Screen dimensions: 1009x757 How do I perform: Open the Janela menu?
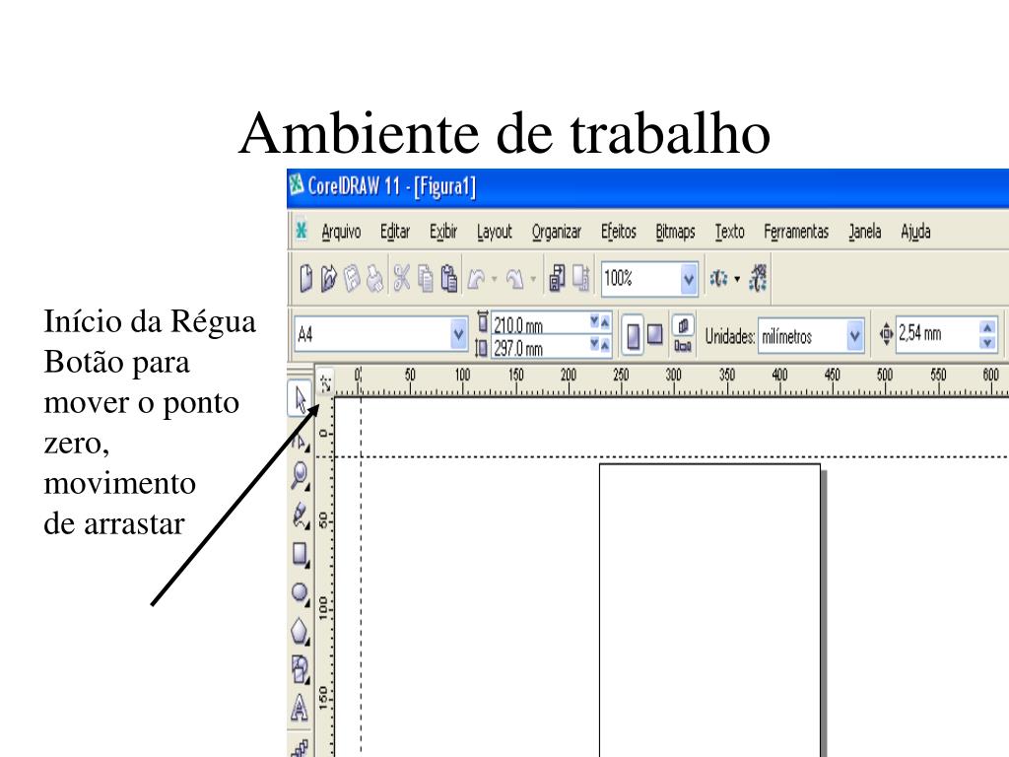864,231
